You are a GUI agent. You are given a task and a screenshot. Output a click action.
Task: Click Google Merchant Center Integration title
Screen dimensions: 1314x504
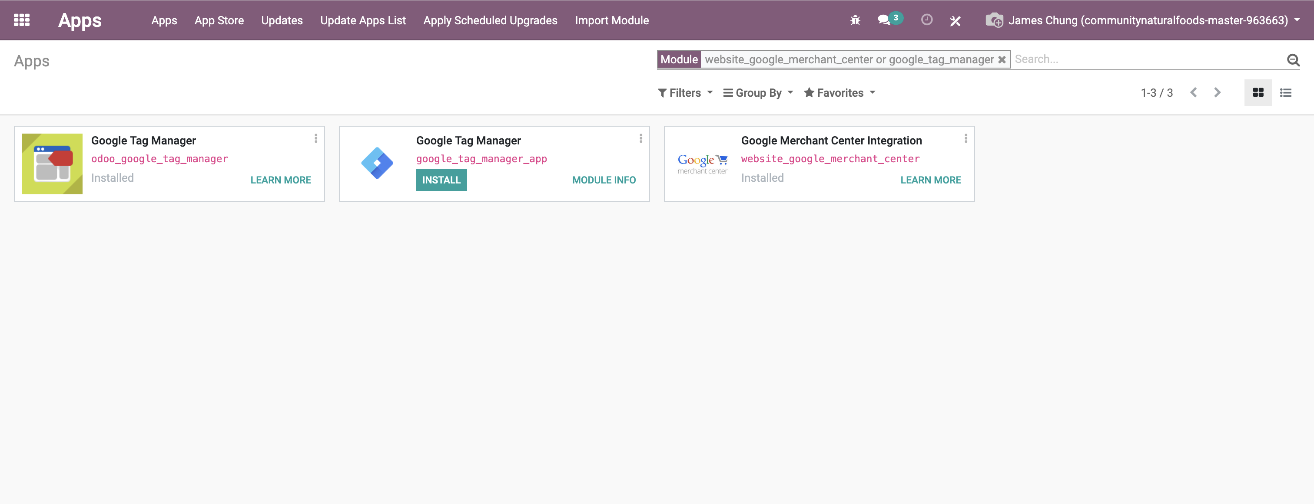click(x=831, y=141)
